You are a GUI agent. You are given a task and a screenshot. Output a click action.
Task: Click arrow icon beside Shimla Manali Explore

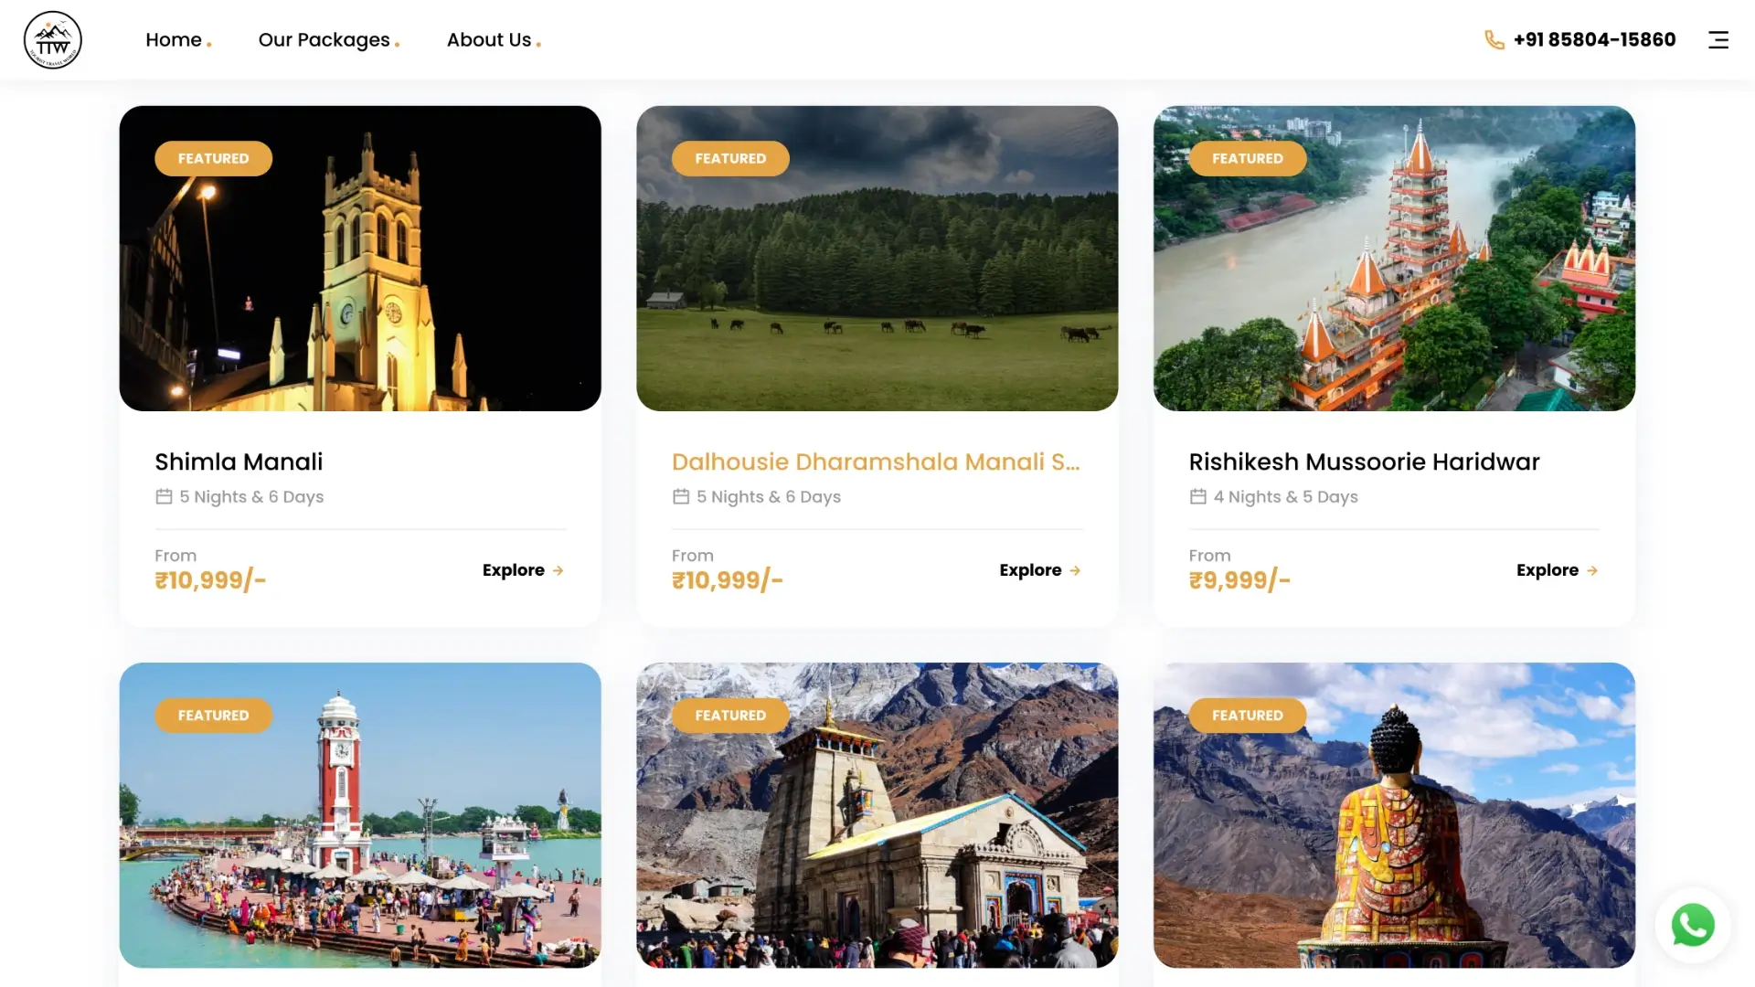(558, 570)
